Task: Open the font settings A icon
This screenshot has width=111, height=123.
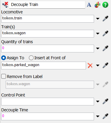Action: click(89, 5)
